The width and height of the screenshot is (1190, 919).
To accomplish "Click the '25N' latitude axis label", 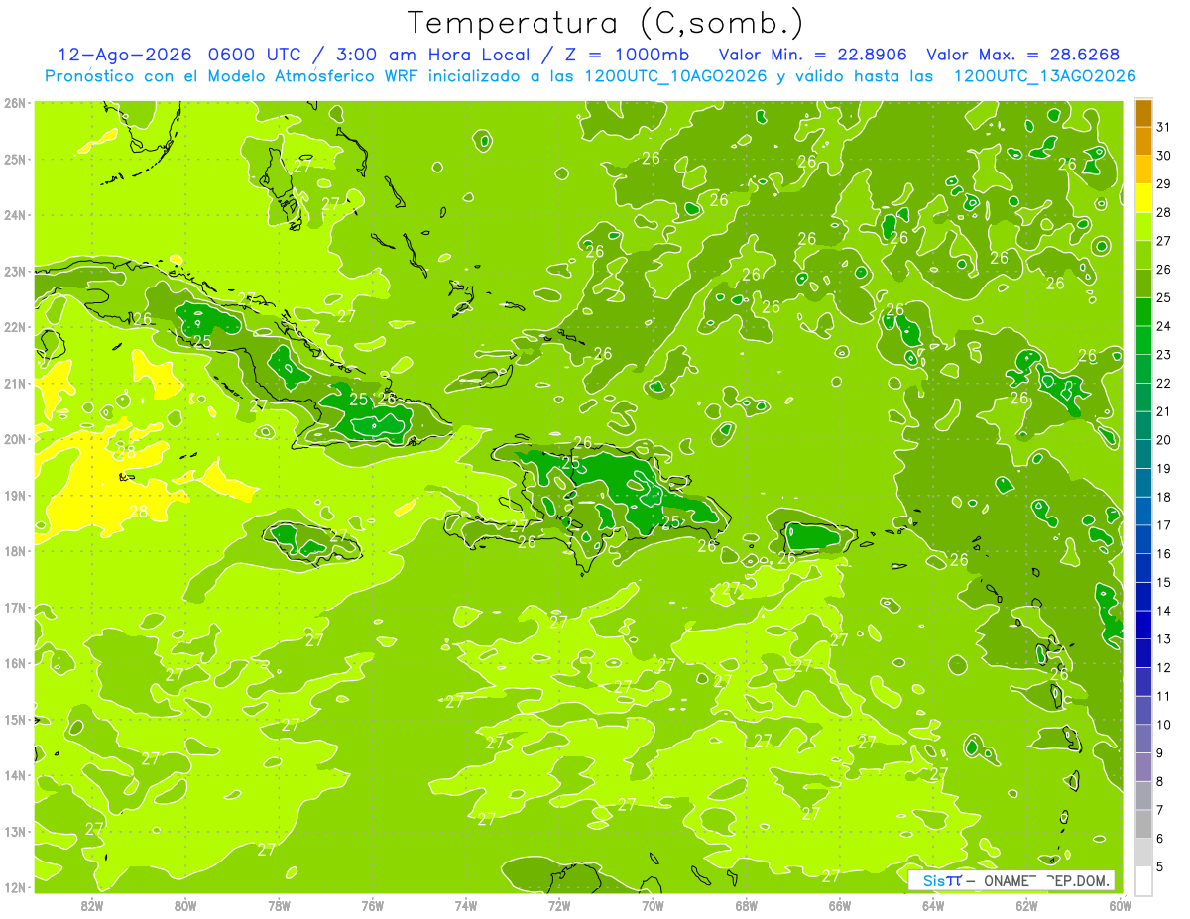I will pyautogui.click(x=14, y=159).
